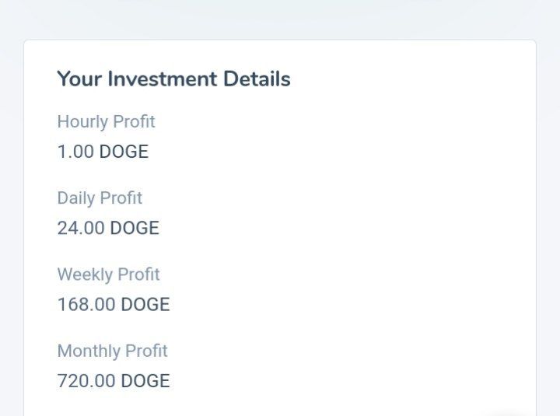Click the 24.00 daily profit number

coord(81,228)
